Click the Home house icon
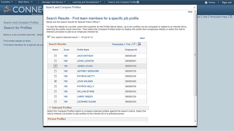 (x=206, y=3)
